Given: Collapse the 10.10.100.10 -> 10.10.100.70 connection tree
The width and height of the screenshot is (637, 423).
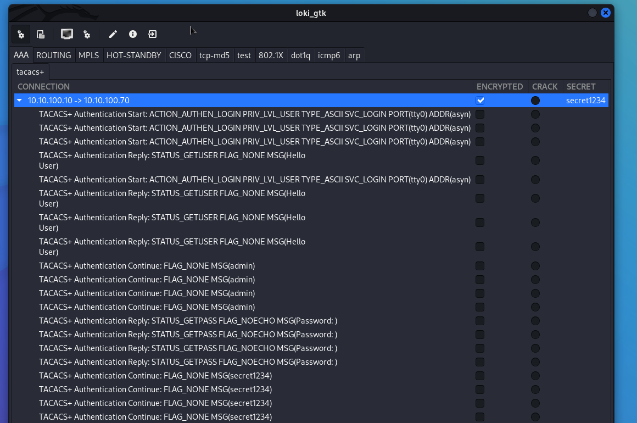Looking at the screenshot, I should pos(20,101).
